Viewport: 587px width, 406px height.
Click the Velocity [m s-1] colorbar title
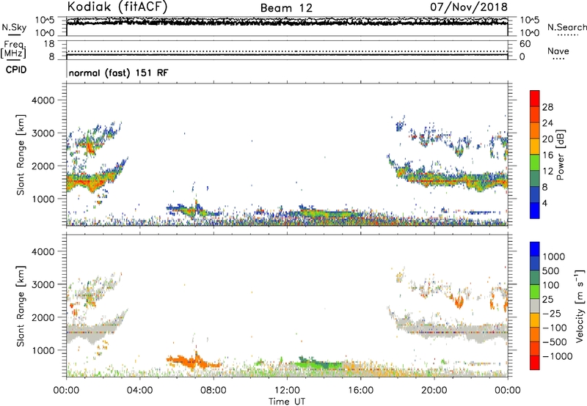pos(580,306)
